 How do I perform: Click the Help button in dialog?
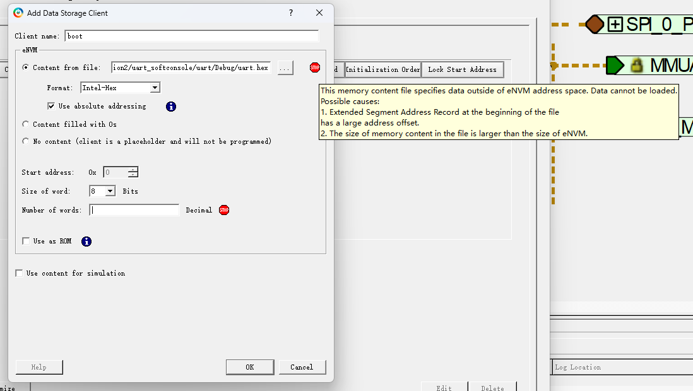coord(39,367)
